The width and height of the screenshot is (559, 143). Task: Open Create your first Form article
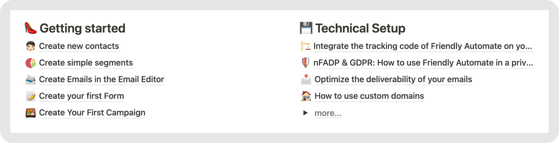(81, 96)
